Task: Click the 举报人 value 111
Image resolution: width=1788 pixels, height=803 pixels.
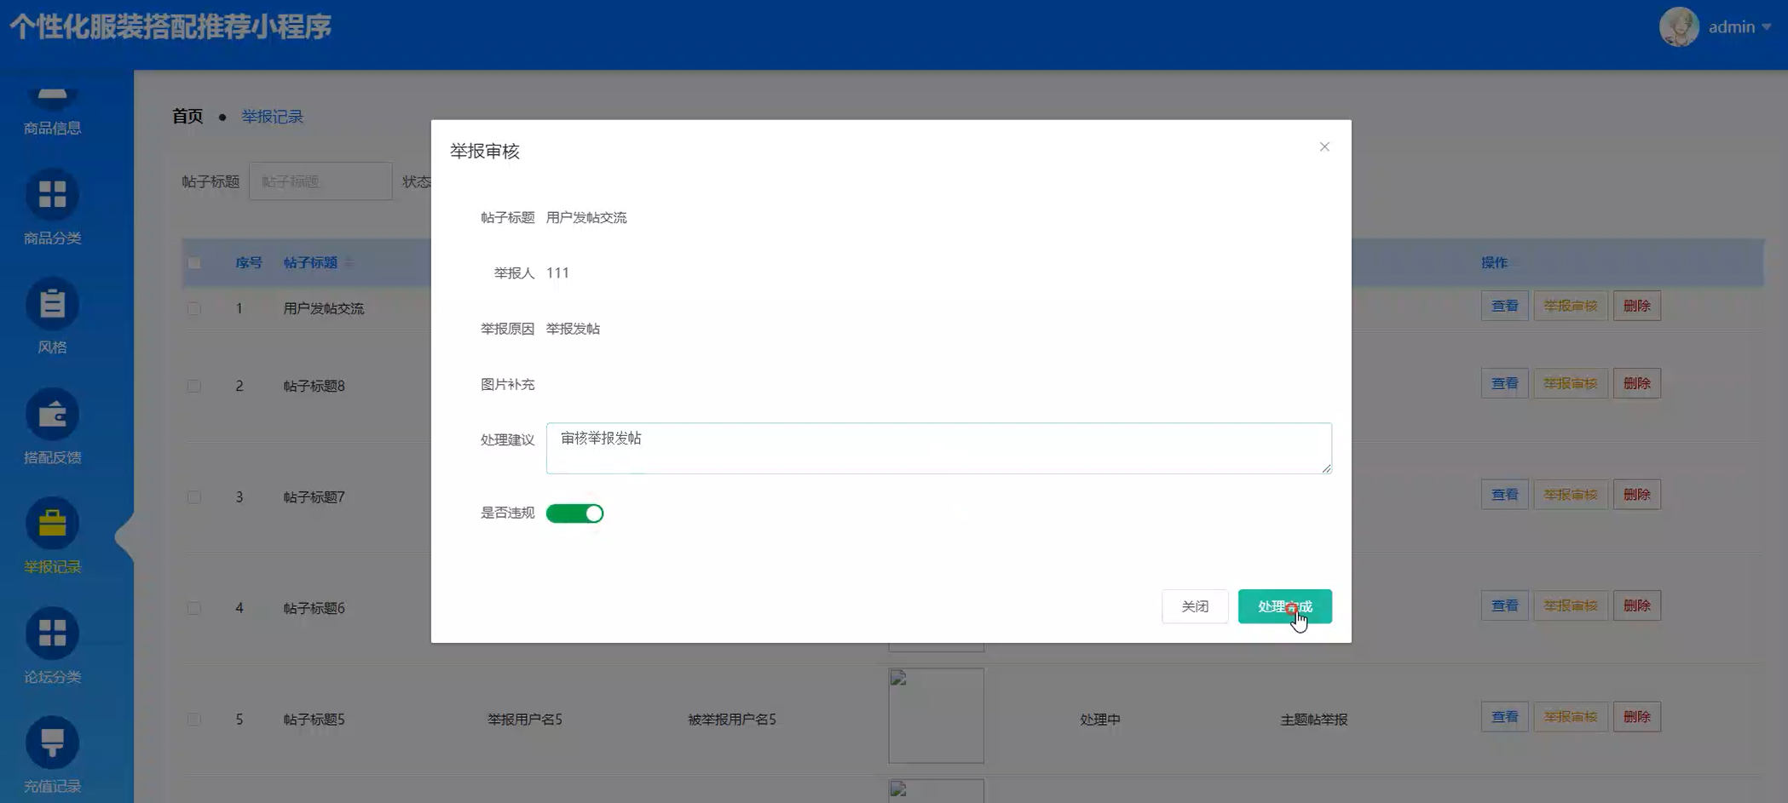Action: pyautogui.click(x=557, y=273)
